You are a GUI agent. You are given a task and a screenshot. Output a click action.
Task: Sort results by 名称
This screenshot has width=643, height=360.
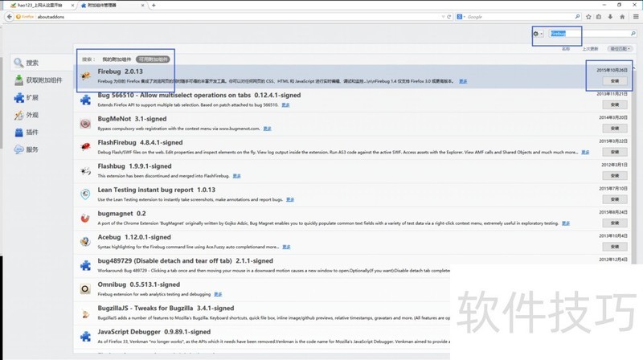[x=566, y=49]
